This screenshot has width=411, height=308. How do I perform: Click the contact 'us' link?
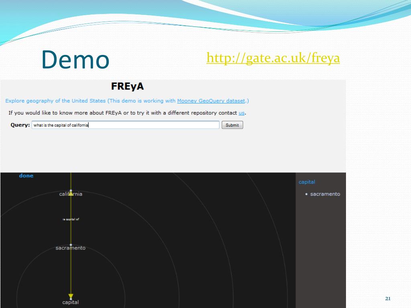241,113
